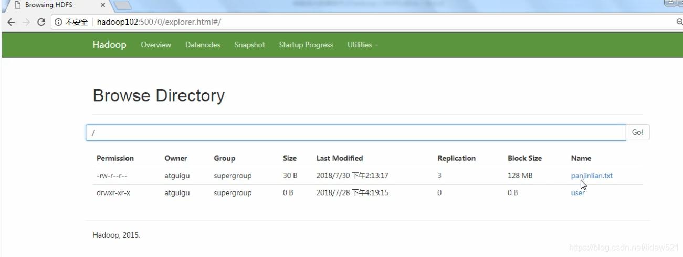The height and width of the screenshot is (257, 683).
Task: Focus the directory path input field
Action: (355, 133)
